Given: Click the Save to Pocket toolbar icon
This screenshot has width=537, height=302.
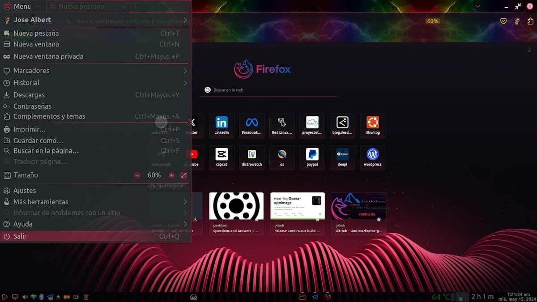Looking at the screenshot, I should 503,21.
